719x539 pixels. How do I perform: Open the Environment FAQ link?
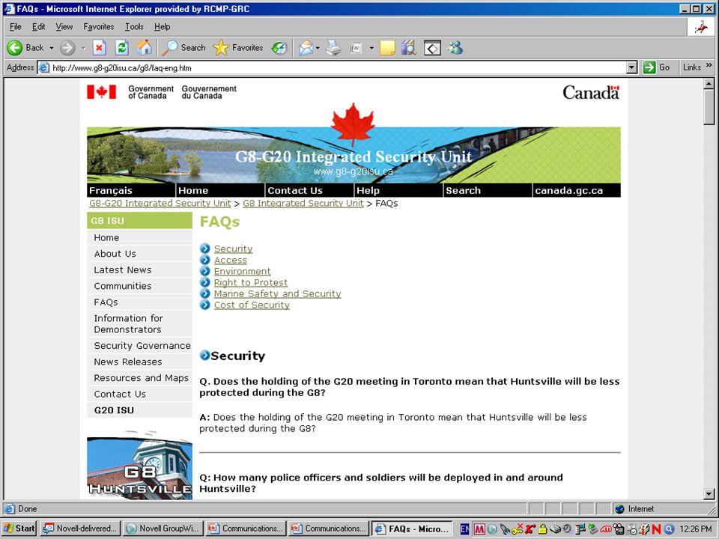tap(242, 271)
